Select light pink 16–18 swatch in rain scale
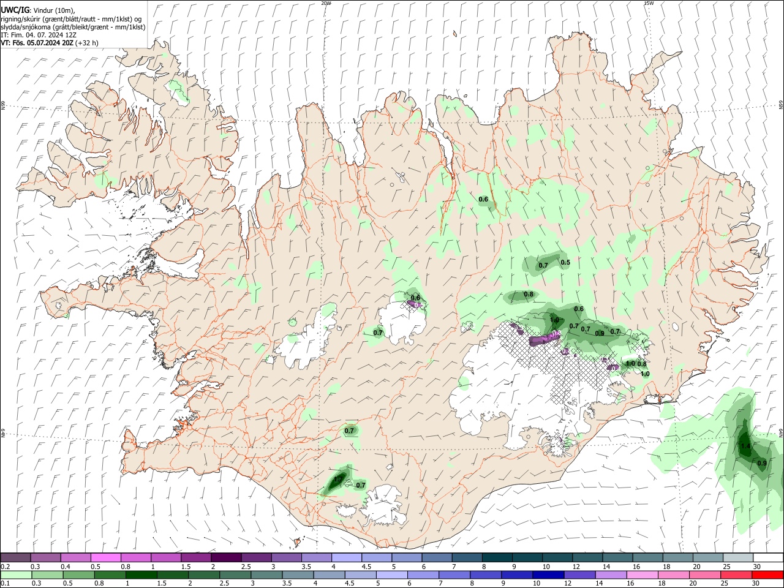Image resolution: width=784 pixels, height=588 pixels. coord(641,575)
